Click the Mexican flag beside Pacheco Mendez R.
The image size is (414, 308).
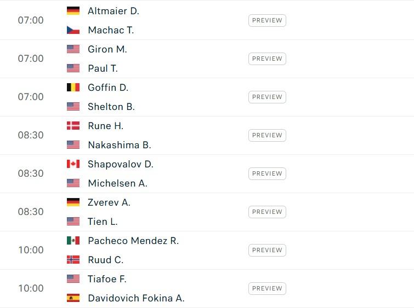[73, 241]
